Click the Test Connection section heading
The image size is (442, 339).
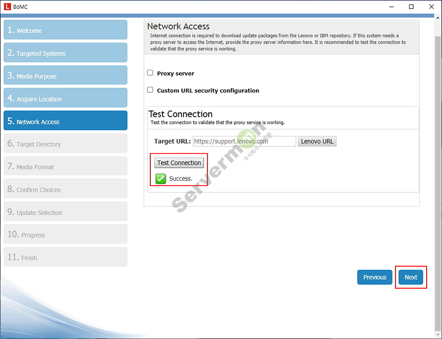pos(180,114)
